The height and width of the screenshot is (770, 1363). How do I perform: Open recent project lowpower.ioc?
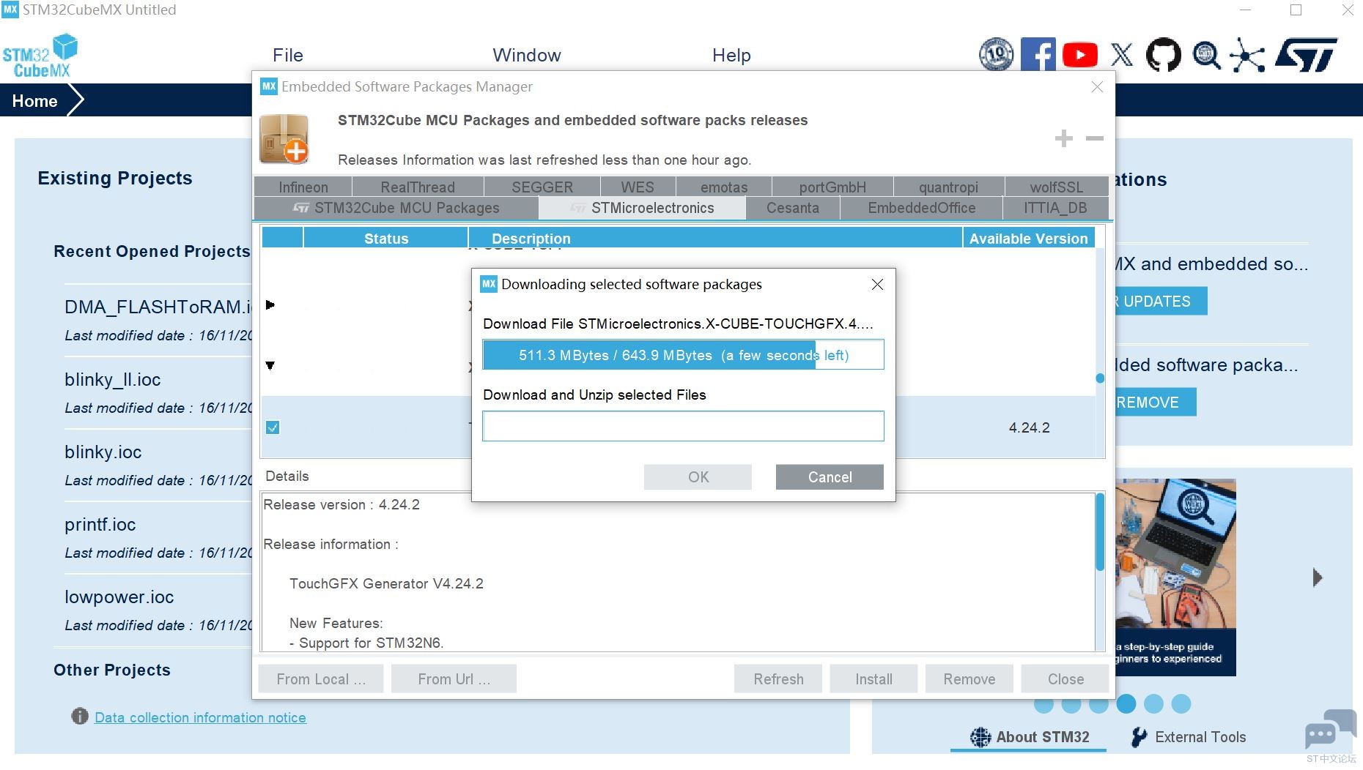click(119, 597)
